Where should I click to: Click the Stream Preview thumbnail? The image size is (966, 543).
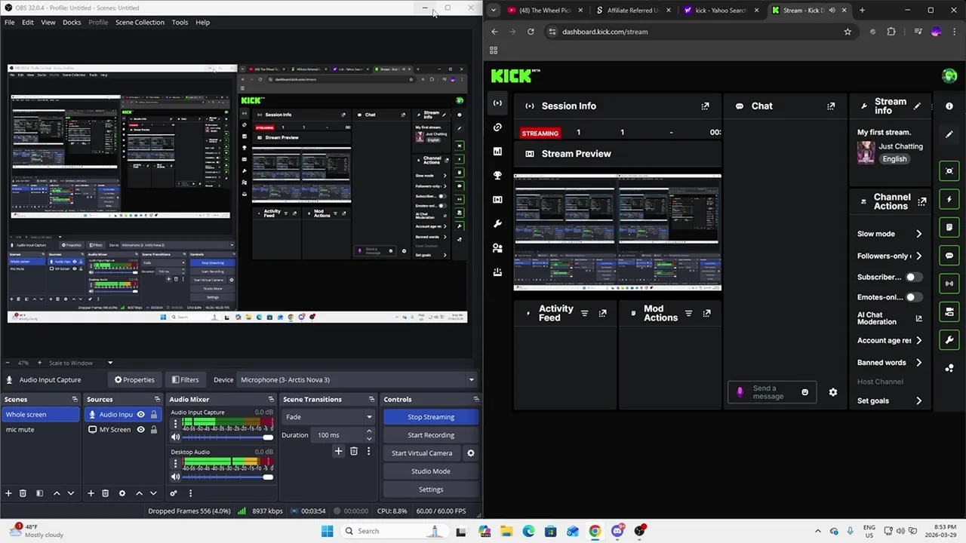(x=617, y=232)
